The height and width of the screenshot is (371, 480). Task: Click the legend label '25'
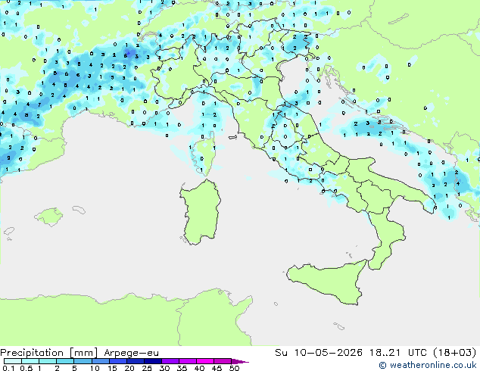tap(147, 368)
